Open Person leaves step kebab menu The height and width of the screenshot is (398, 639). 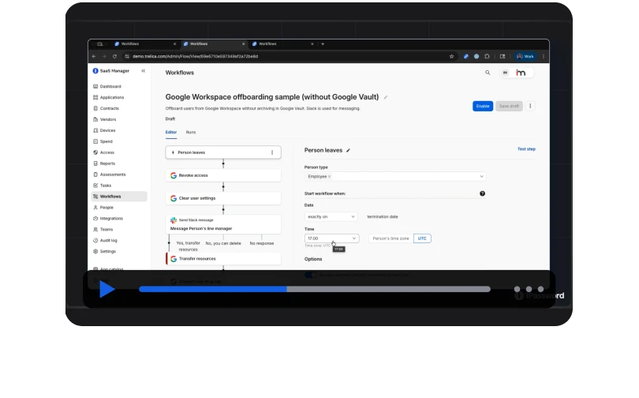coord(272,152)
